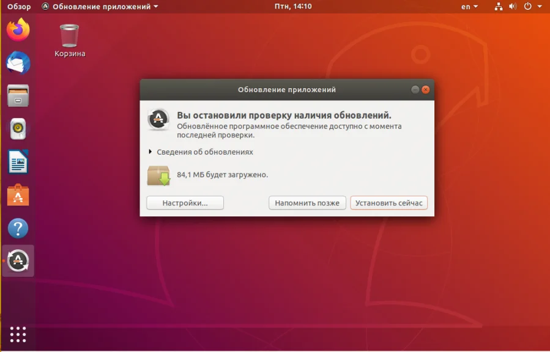Click the 84,1 МБ будет загружено text
550x352 pixels.
click(x=222, y=174)
